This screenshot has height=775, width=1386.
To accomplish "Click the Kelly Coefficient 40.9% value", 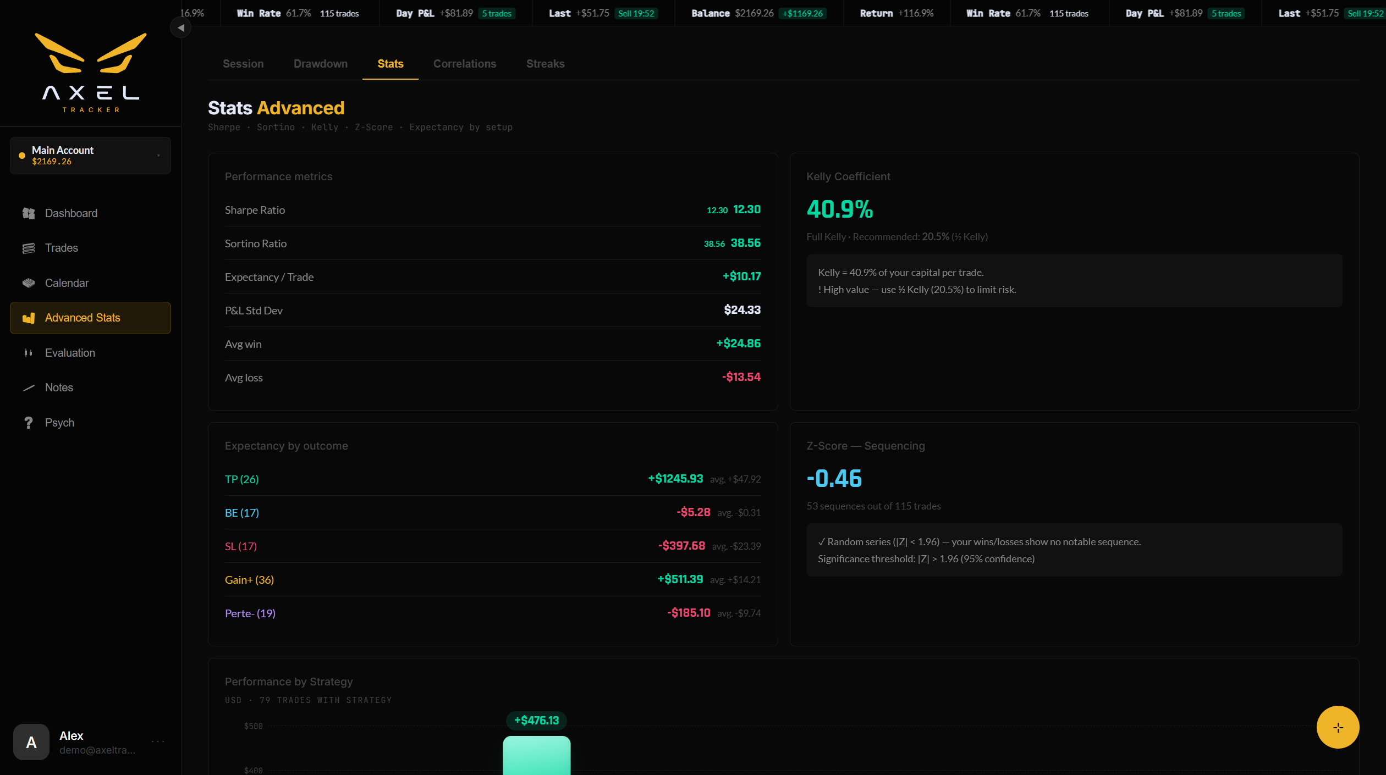I will (x=839, y=209).
